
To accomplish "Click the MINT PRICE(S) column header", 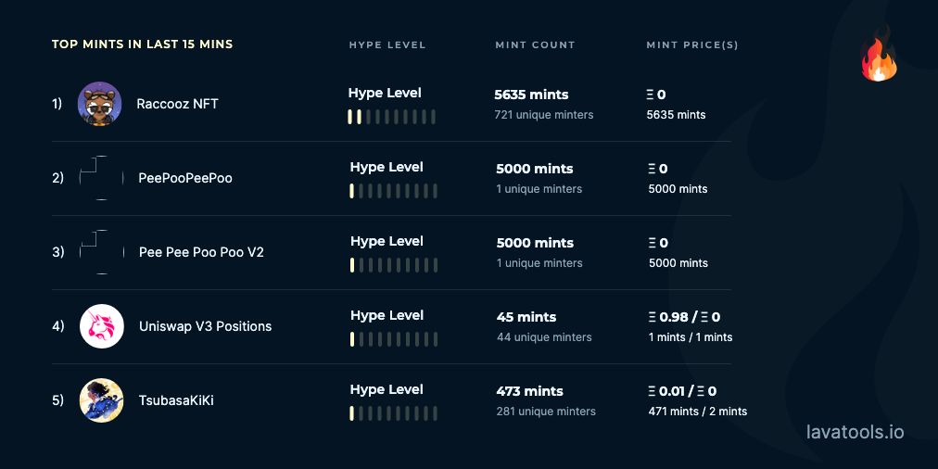I will (692, 44).
